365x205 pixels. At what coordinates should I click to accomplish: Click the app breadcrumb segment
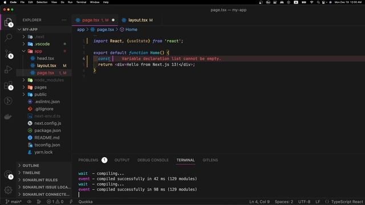tap(81, 30)
